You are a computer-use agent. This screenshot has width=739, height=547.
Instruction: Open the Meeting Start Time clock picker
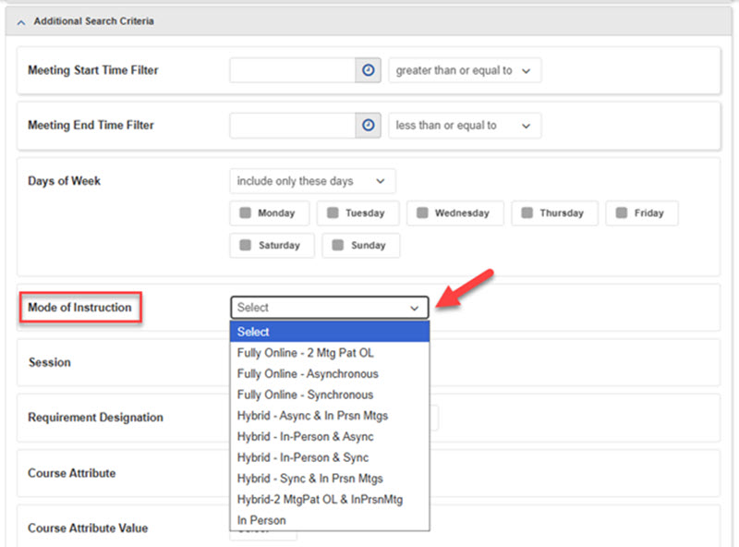click(369, 70)
